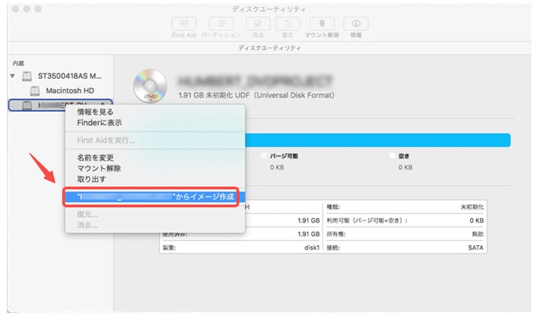Choose Finderに表示 from the context menu
The image size is (538, 320).
point(100,123)
